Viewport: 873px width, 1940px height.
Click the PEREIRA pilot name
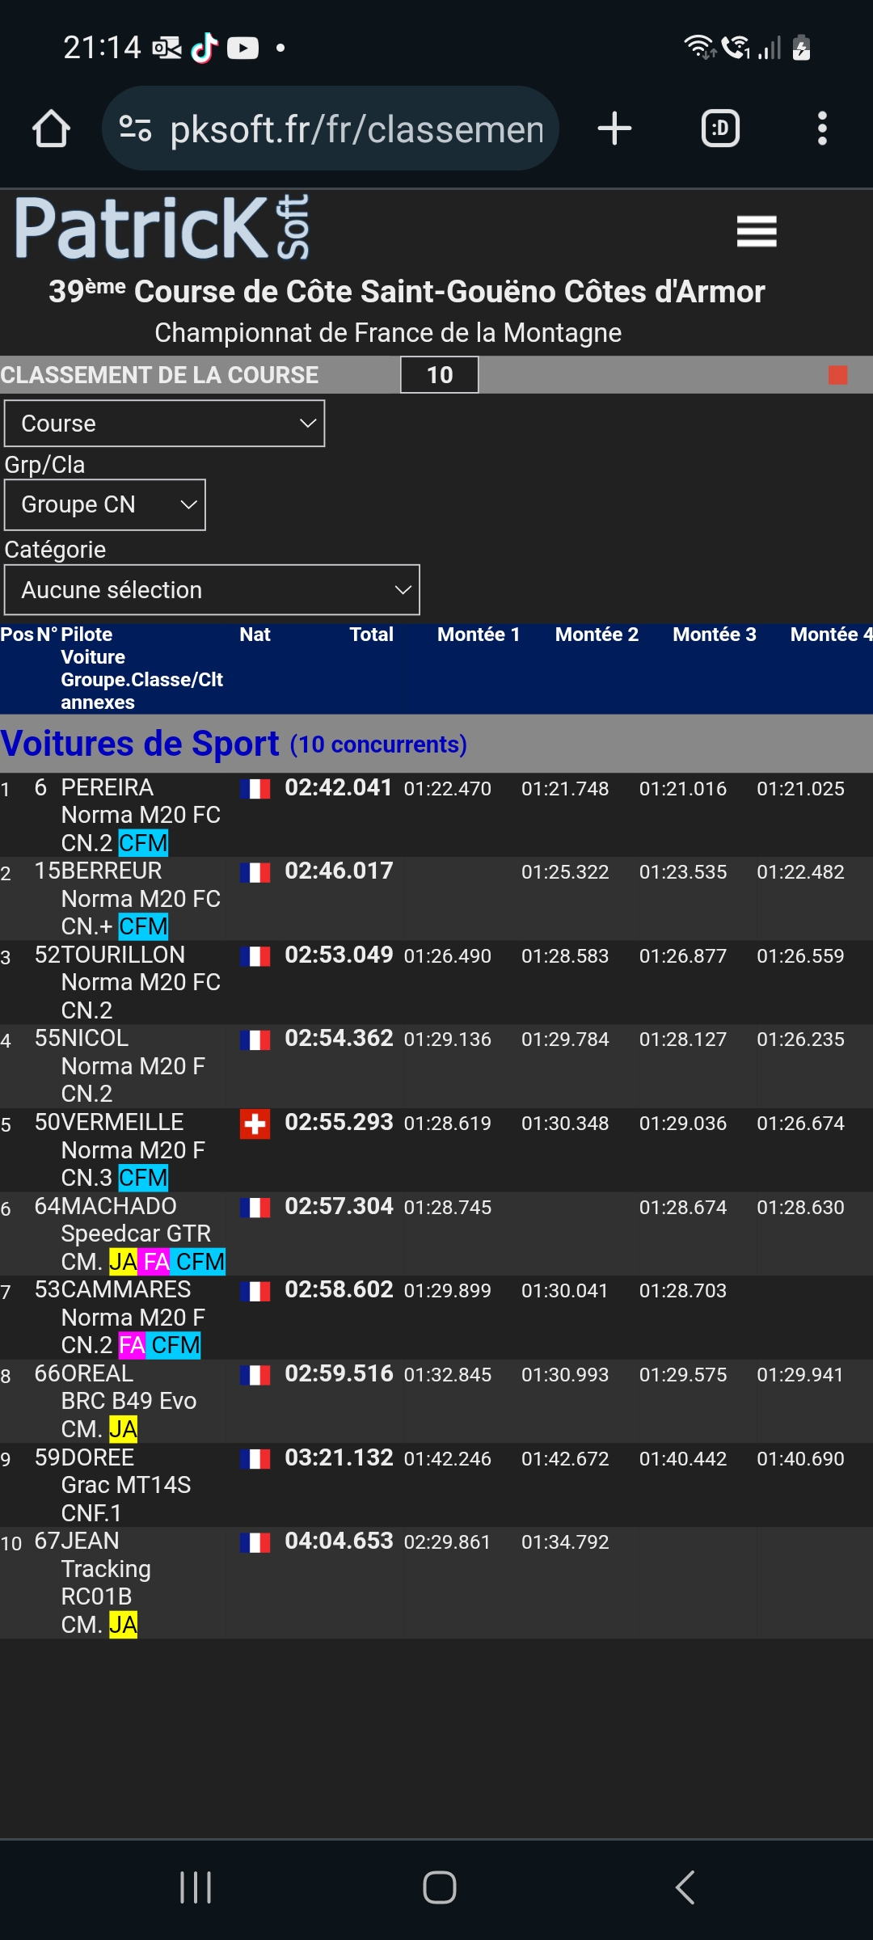[x=108, y=787]
